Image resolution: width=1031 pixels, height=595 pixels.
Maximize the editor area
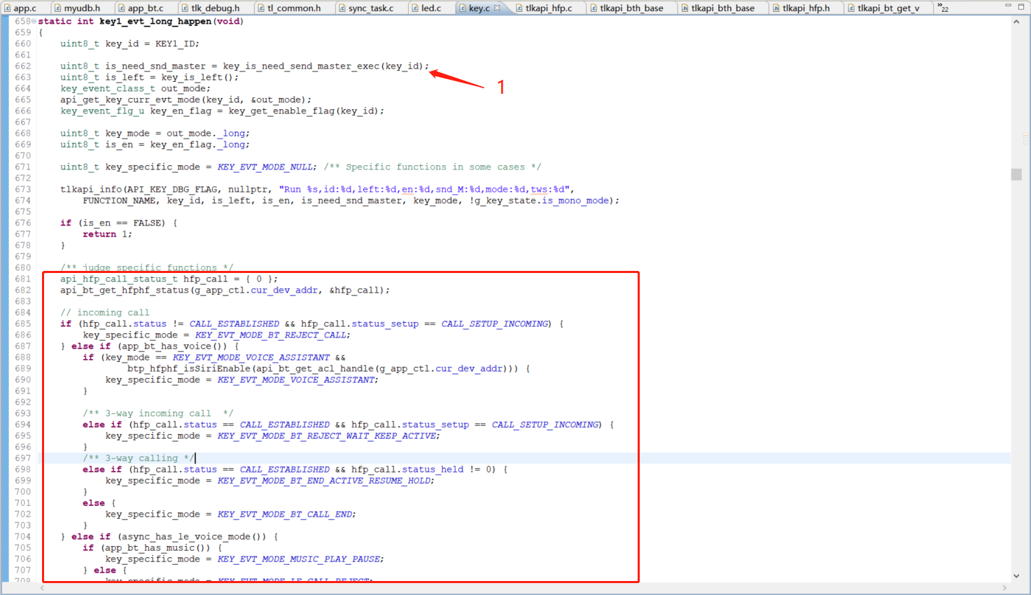(x=1022, y=6)
